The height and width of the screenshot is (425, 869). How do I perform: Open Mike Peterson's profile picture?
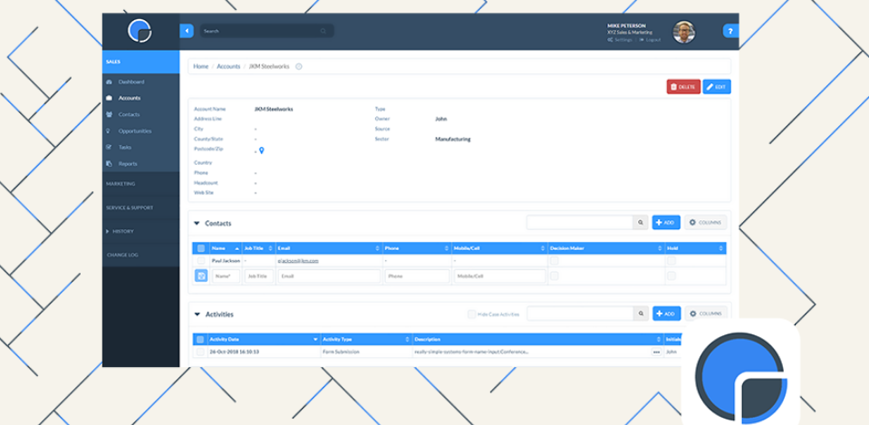(x=684, y=32)
